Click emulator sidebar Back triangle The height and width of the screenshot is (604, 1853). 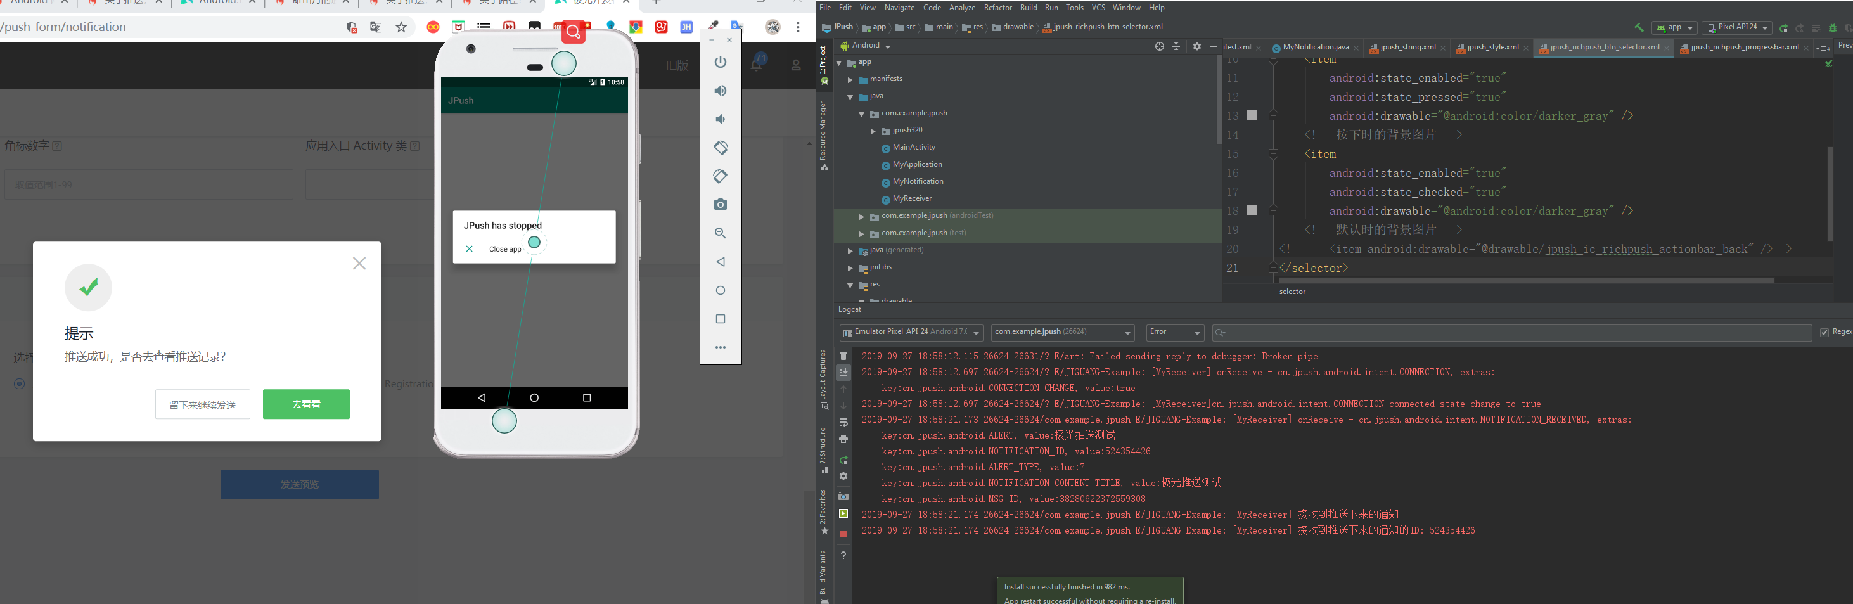click(x=720, y=262)
